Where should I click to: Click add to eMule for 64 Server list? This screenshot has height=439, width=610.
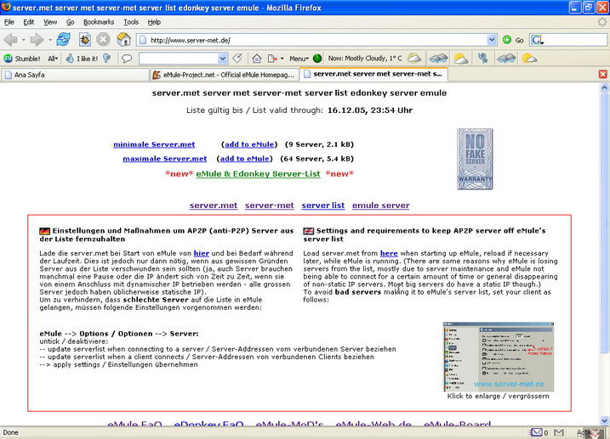coord(245,159)
